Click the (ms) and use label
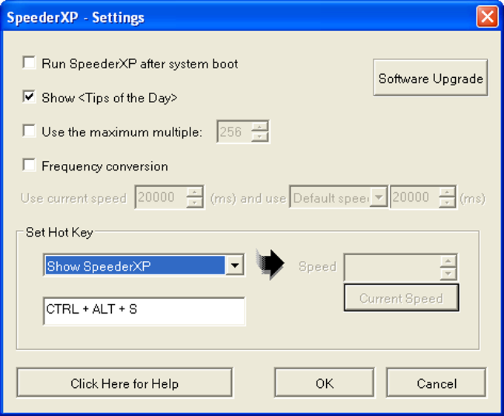Screen dimensions: 504x416 click(x=248, y=198)
